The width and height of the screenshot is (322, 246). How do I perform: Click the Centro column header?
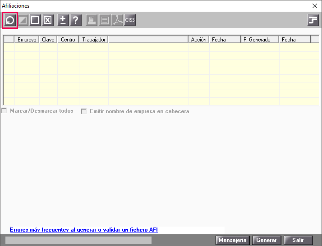(x=68, y=39)
